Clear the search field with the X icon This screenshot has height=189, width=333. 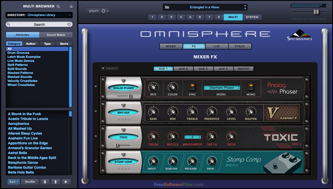(69, 24)
